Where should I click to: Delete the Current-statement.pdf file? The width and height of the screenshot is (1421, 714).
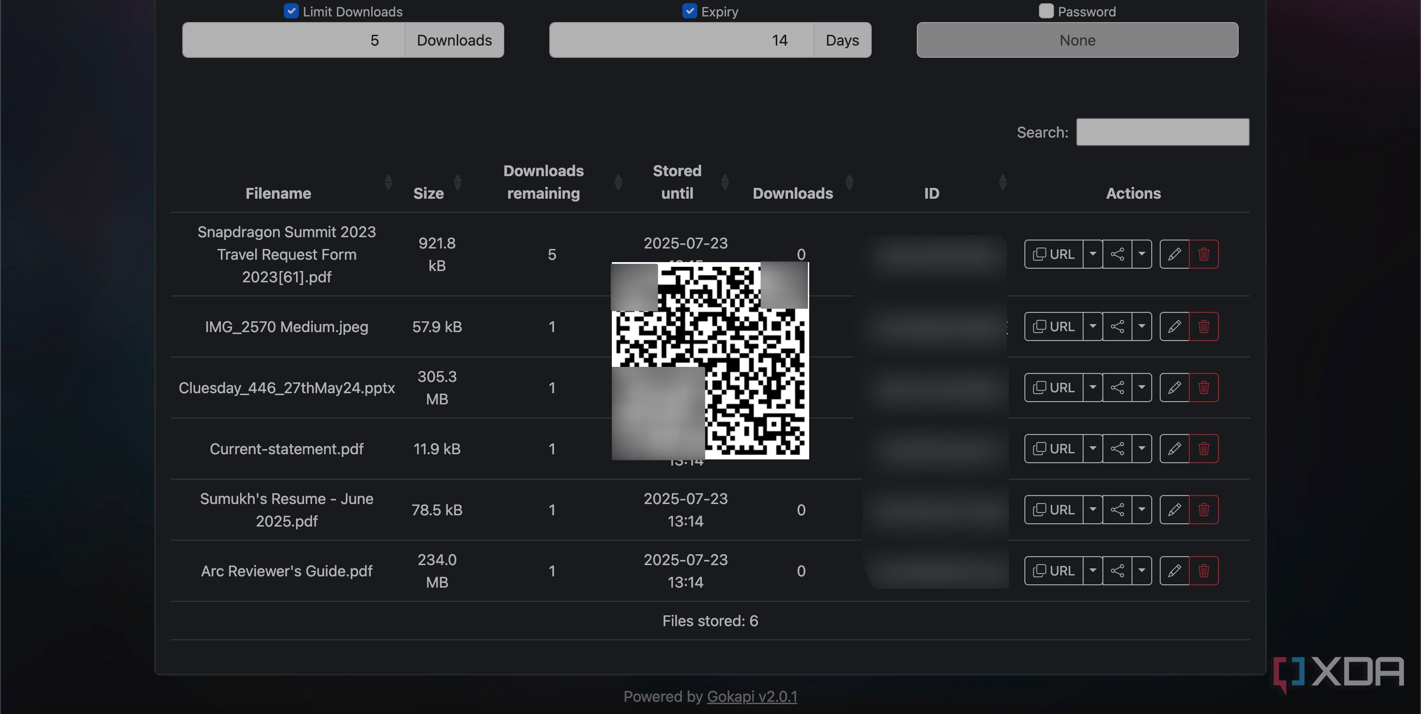[x=1203, y=449]
